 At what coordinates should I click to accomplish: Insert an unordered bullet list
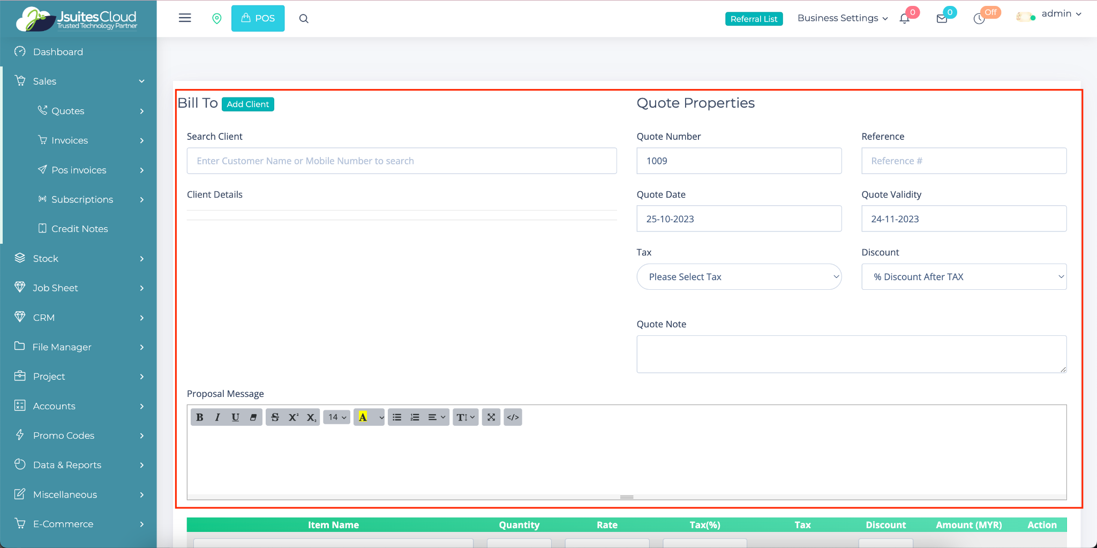click(397, 417)
